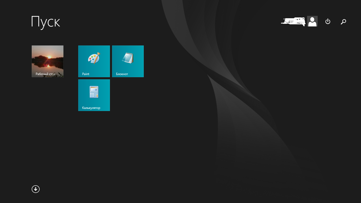
Task: Click the user account avatar picture
Action: 312,21
